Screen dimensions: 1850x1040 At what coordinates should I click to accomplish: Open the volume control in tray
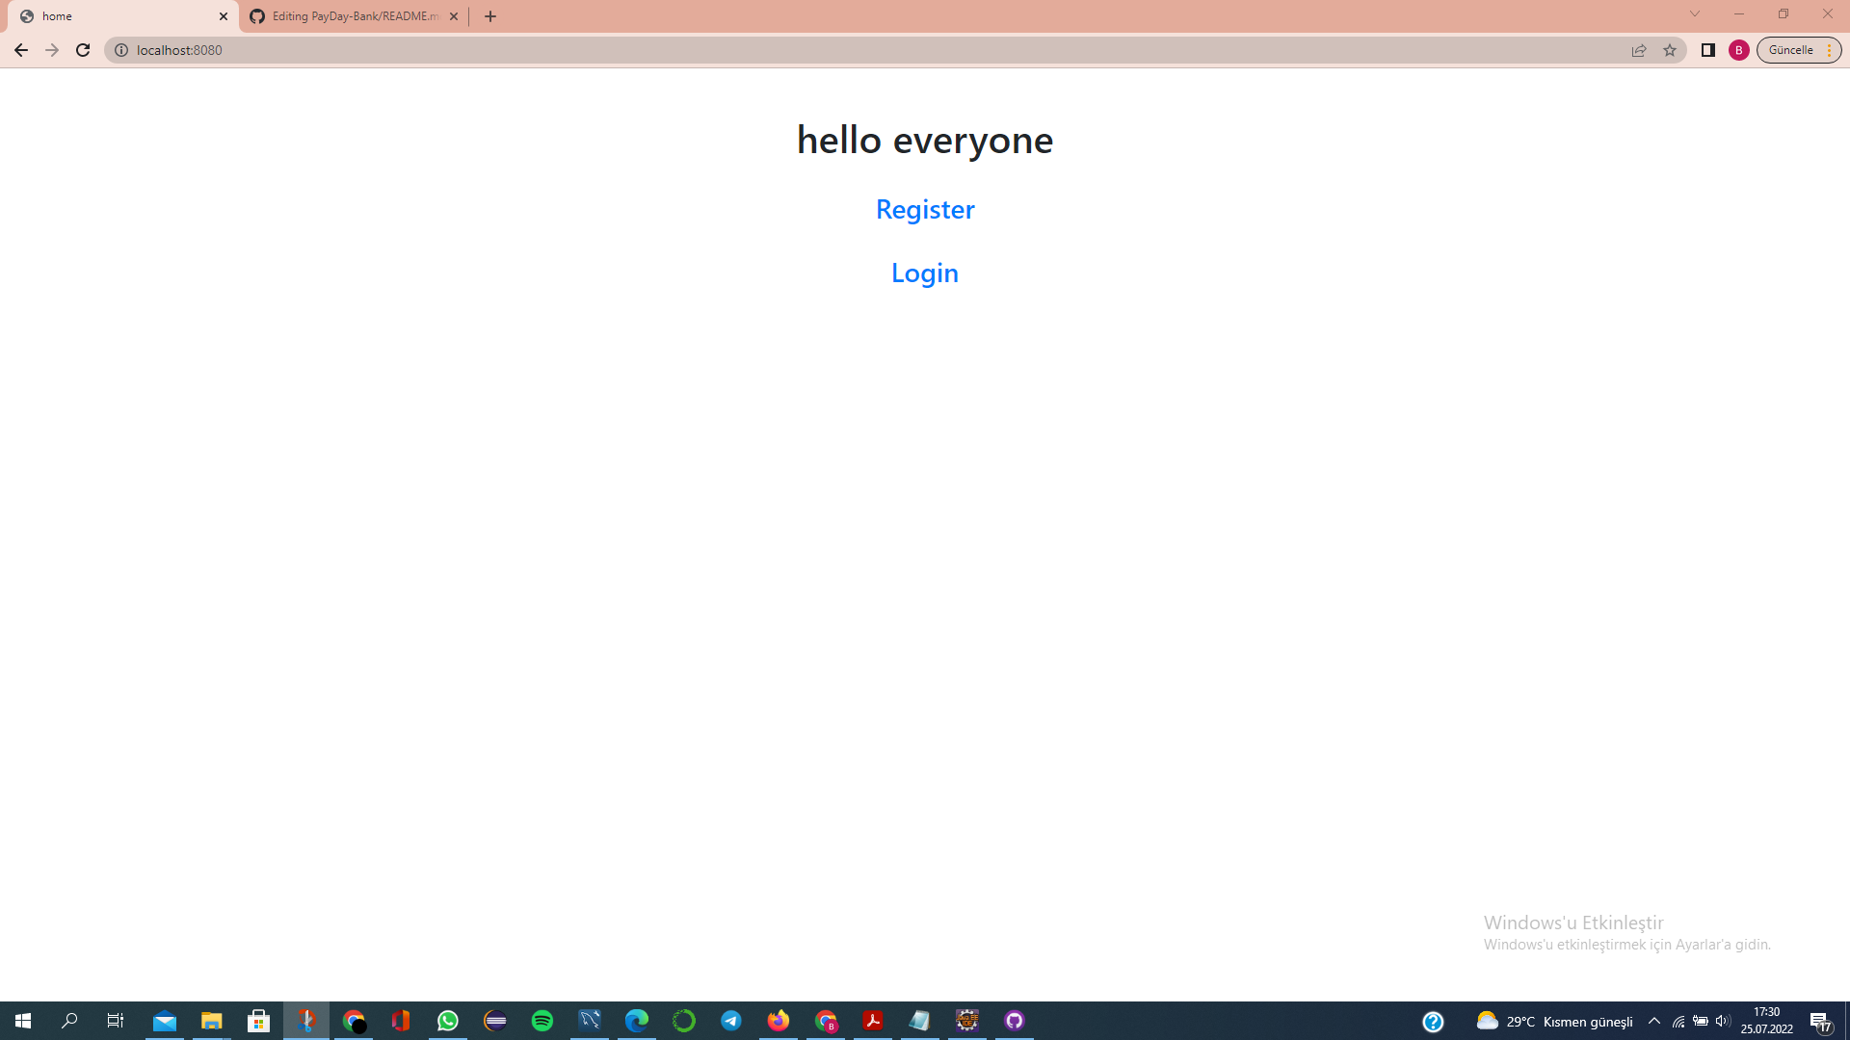pos(1723,1021)
